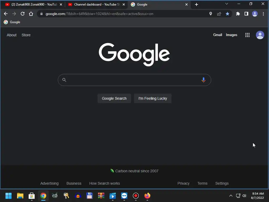The width and height of the screenshot is (269, 202).
Task: Open the Business footer link
Action: point(74,183)
